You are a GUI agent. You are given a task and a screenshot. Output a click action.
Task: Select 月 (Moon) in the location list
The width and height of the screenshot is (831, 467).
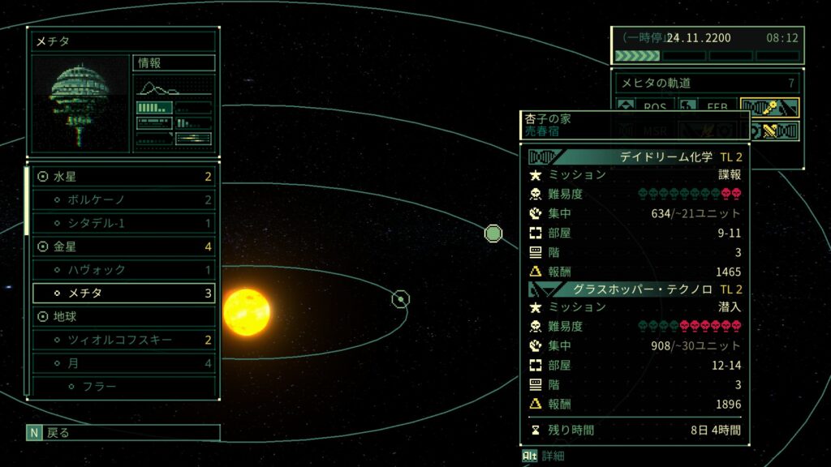click(x=123, y=362)
